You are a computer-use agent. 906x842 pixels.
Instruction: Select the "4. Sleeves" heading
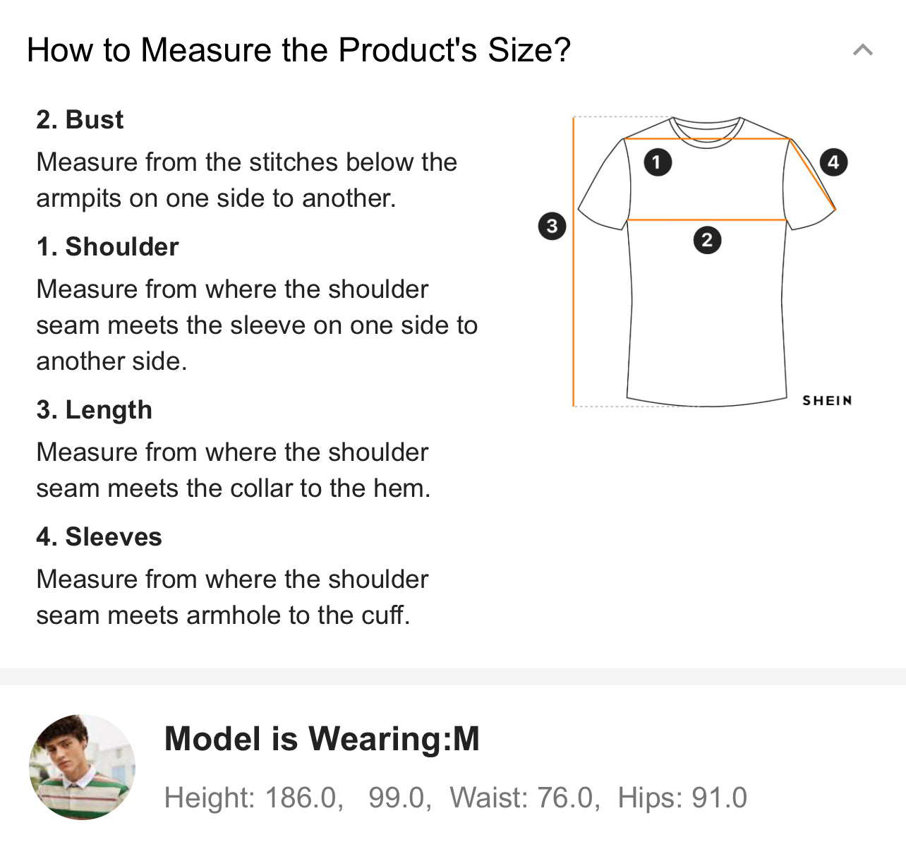pyautogui.click(x=99, y=537)
